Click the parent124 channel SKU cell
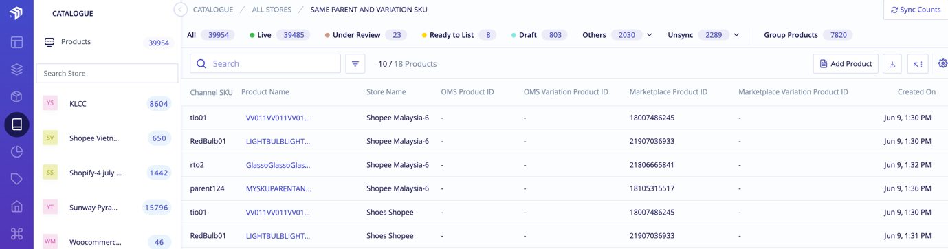The image size is (948, 249). point(208,188)
